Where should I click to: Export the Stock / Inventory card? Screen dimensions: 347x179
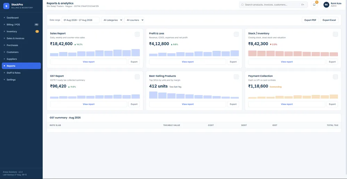332,62
